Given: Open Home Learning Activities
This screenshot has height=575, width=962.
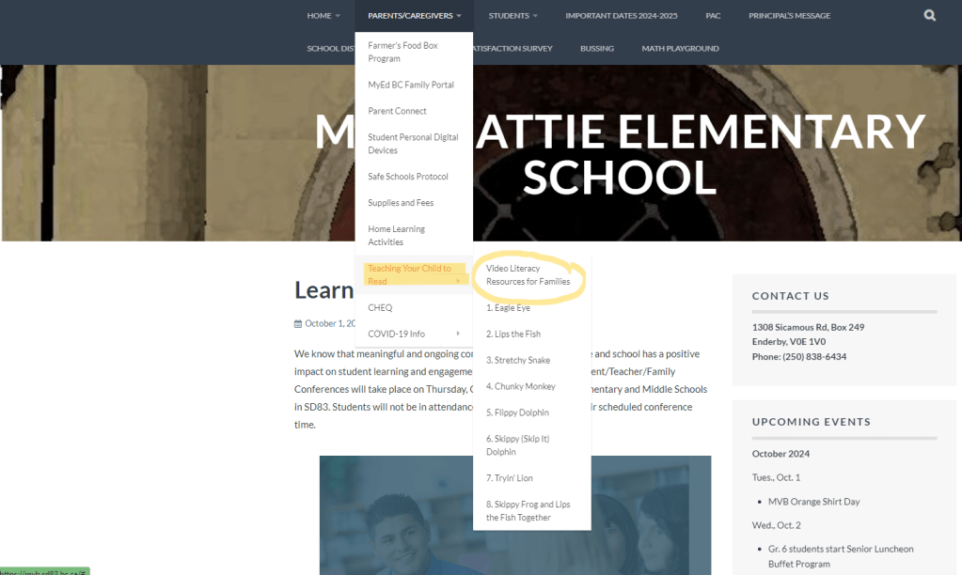Looking at the screenshot, I should (396, 236).
